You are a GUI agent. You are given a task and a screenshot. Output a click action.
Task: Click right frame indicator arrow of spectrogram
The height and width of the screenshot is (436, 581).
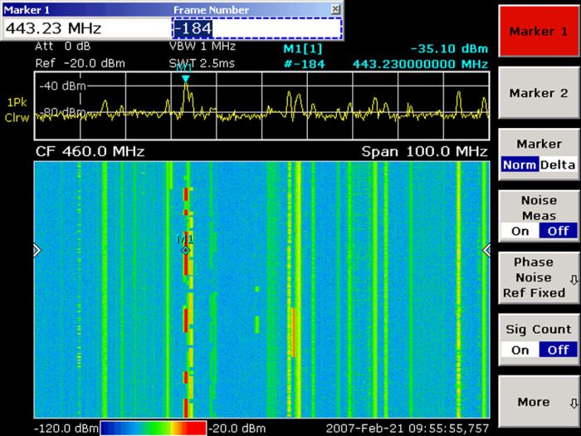[486, 251]
